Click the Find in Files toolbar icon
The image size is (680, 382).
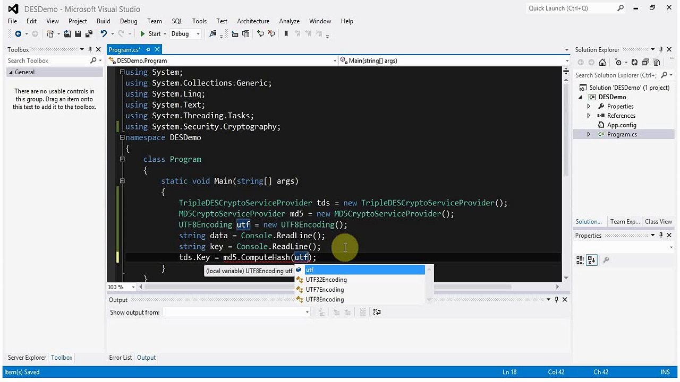click(x=213, y=34)
